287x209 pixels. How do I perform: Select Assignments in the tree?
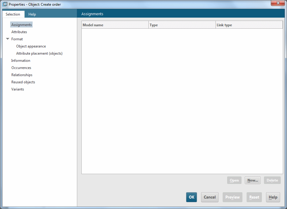coord(22,25)
